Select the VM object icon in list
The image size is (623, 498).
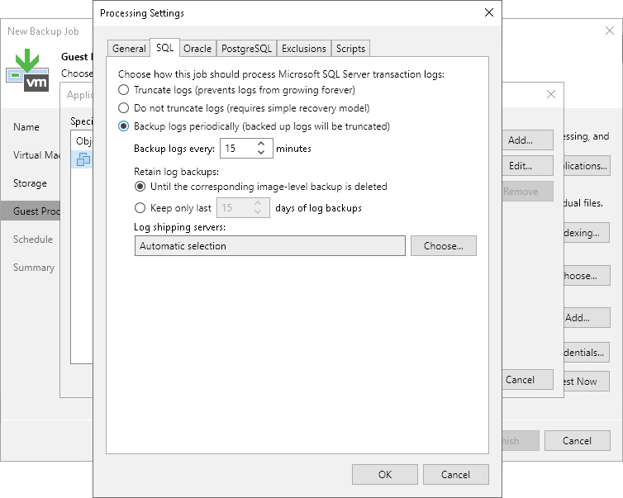[83, 159]
